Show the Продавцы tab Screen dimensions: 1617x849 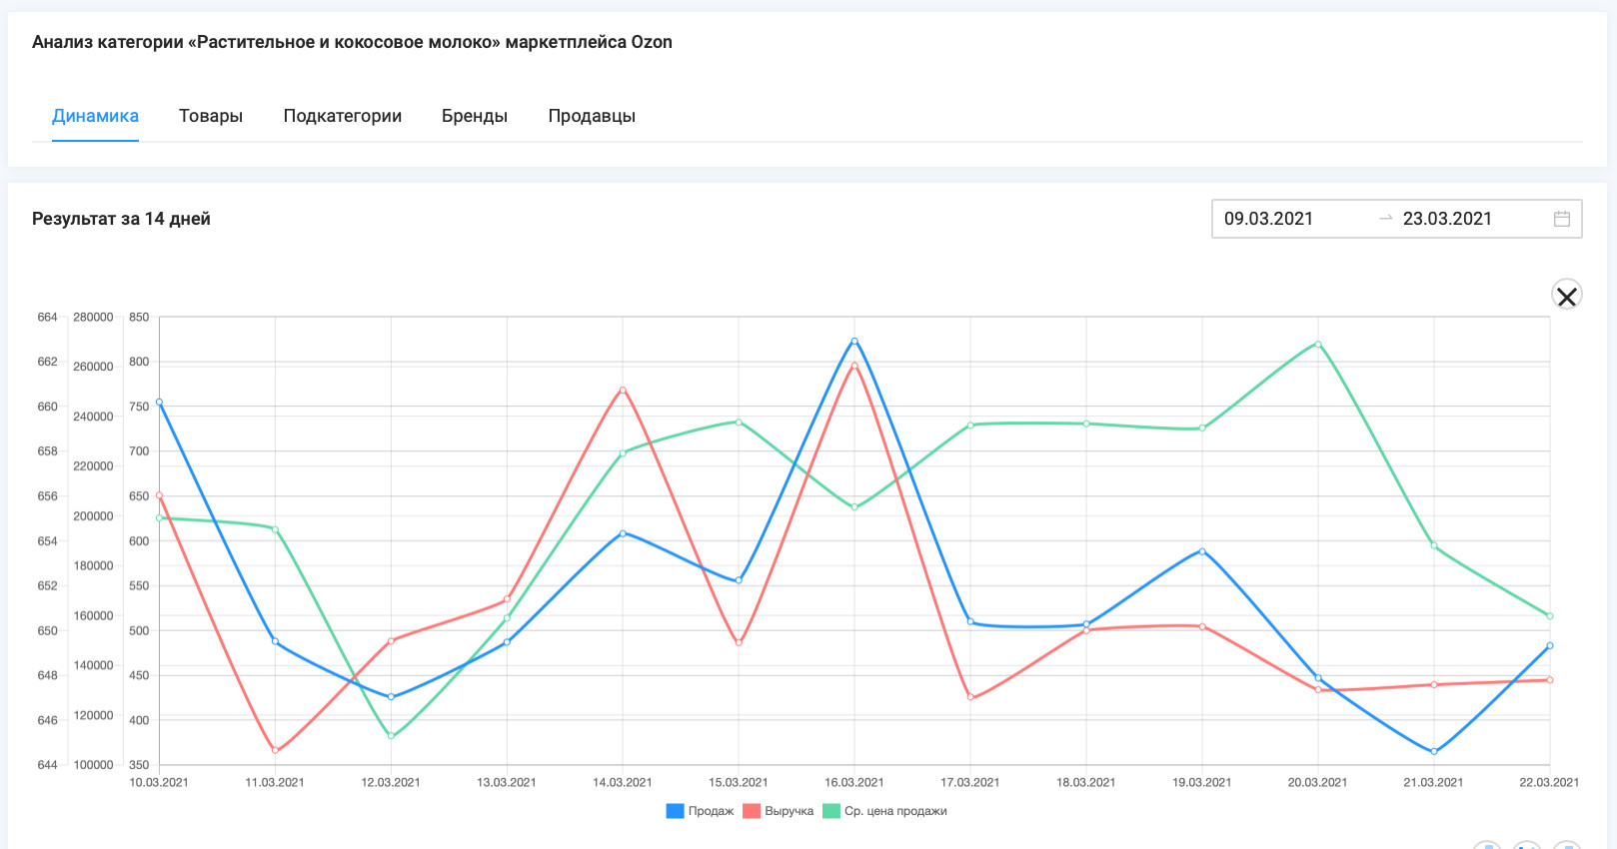coord(592,116)
